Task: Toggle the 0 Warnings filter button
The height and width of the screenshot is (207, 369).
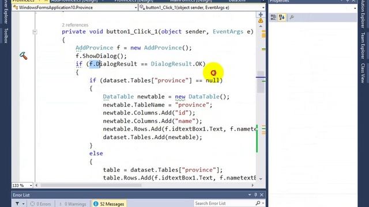Action: tap(73, 204)
